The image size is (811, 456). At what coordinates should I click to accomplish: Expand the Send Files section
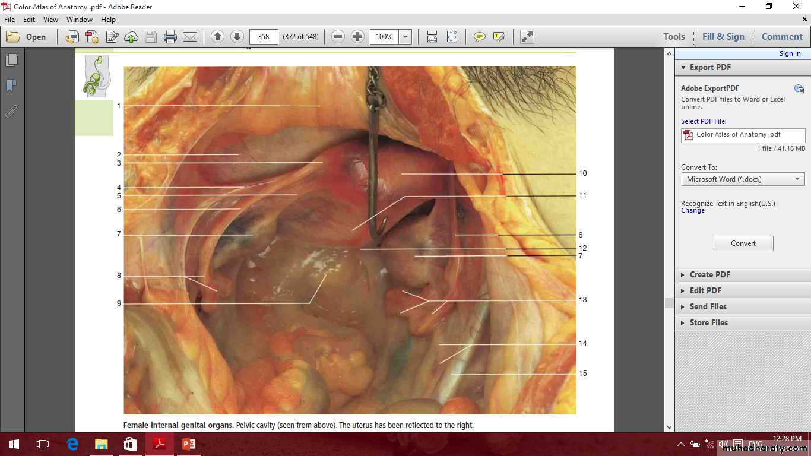coord(708,306)
